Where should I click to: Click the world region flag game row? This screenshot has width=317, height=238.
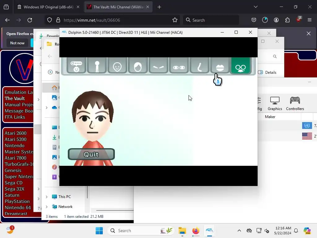click(x=287, y=126)
